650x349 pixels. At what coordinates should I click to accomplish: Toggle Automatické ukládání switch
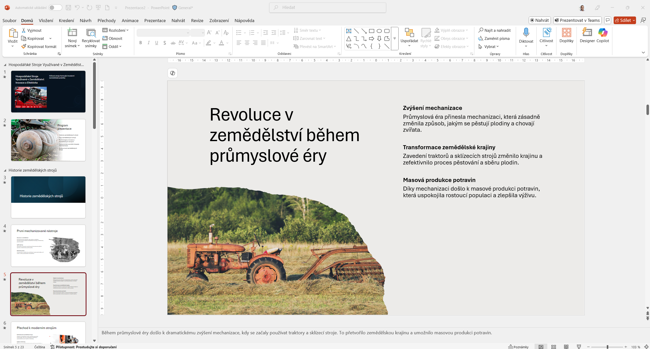click(x=55, y=8)
